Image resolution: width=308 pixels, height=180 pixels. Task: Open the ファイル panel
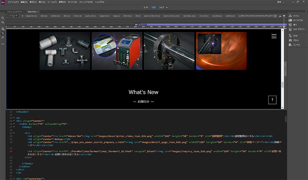pyautogui.click(x=294, y=16)
